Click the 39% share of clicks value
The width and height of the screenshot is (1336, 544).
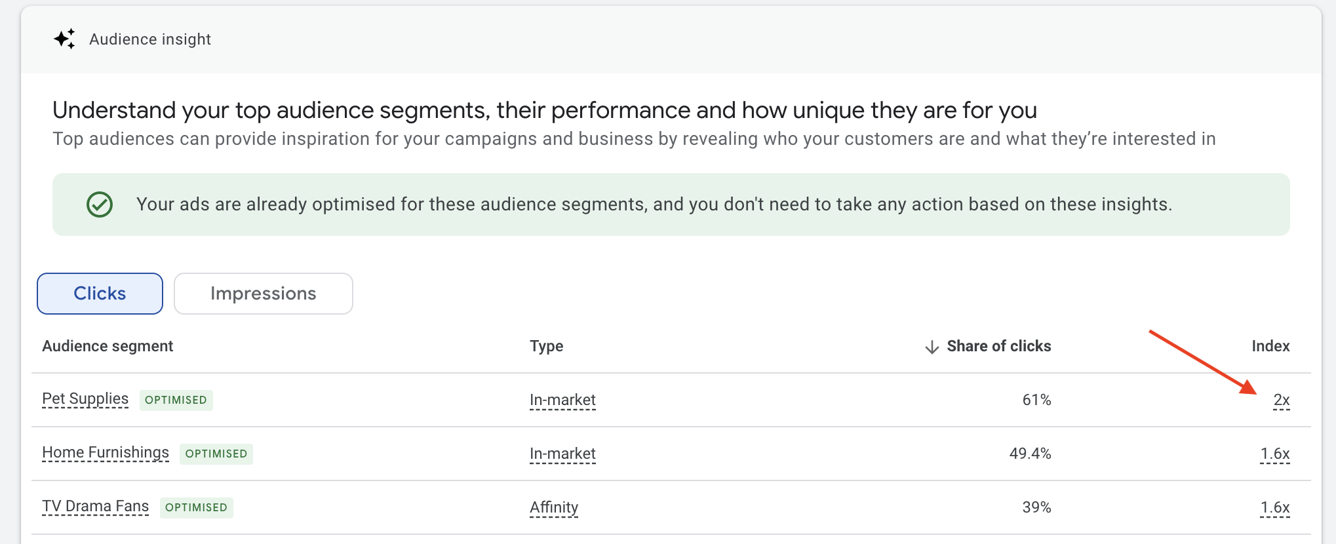1036,507
